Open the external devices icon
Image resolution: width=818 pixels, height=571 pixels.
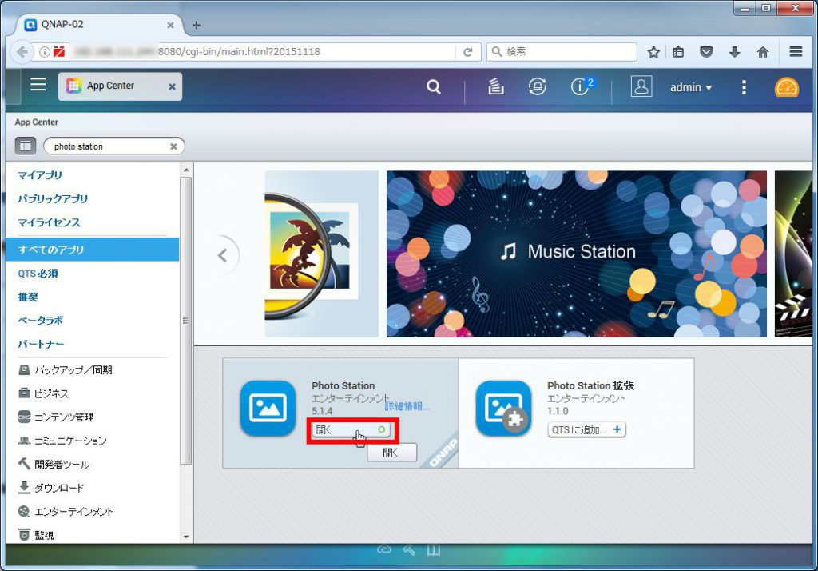(538, 86)
